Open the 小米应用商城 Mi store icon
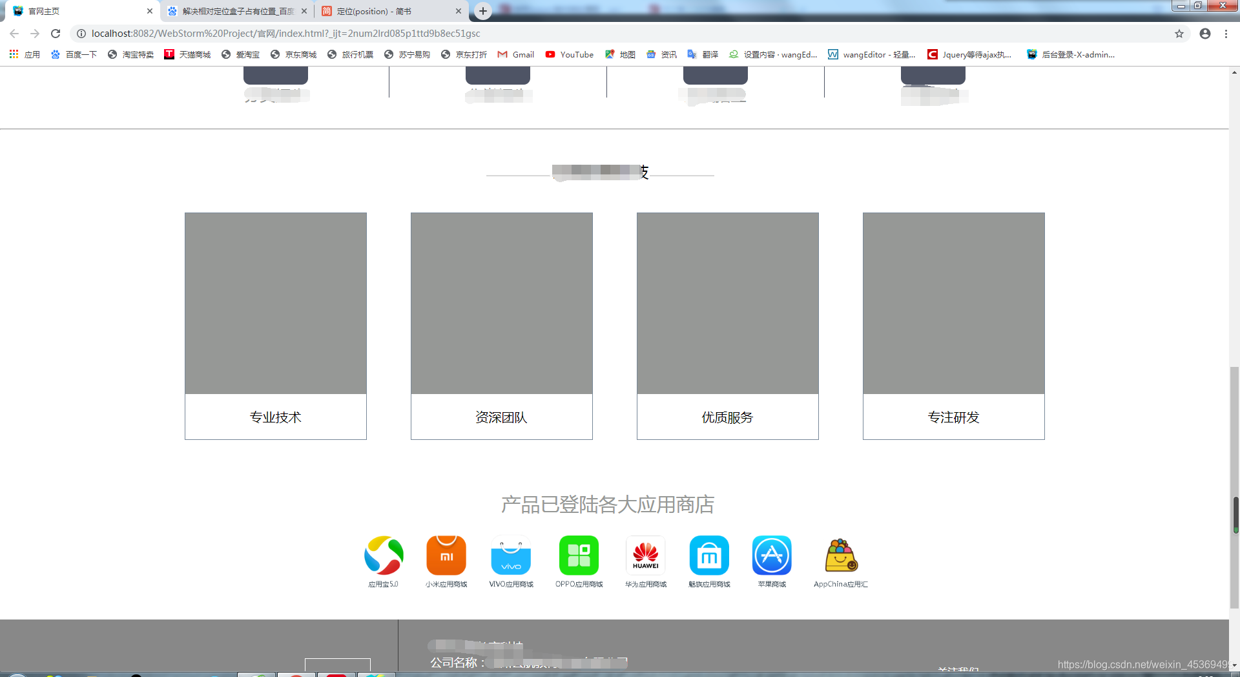1240x677 pixels. [x=446, y=555]
